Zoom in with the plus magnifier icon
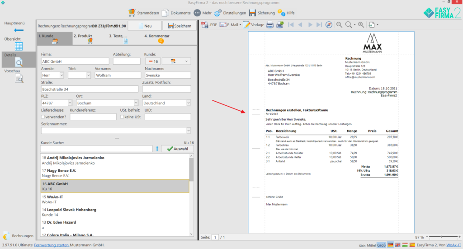 point(361,25)
